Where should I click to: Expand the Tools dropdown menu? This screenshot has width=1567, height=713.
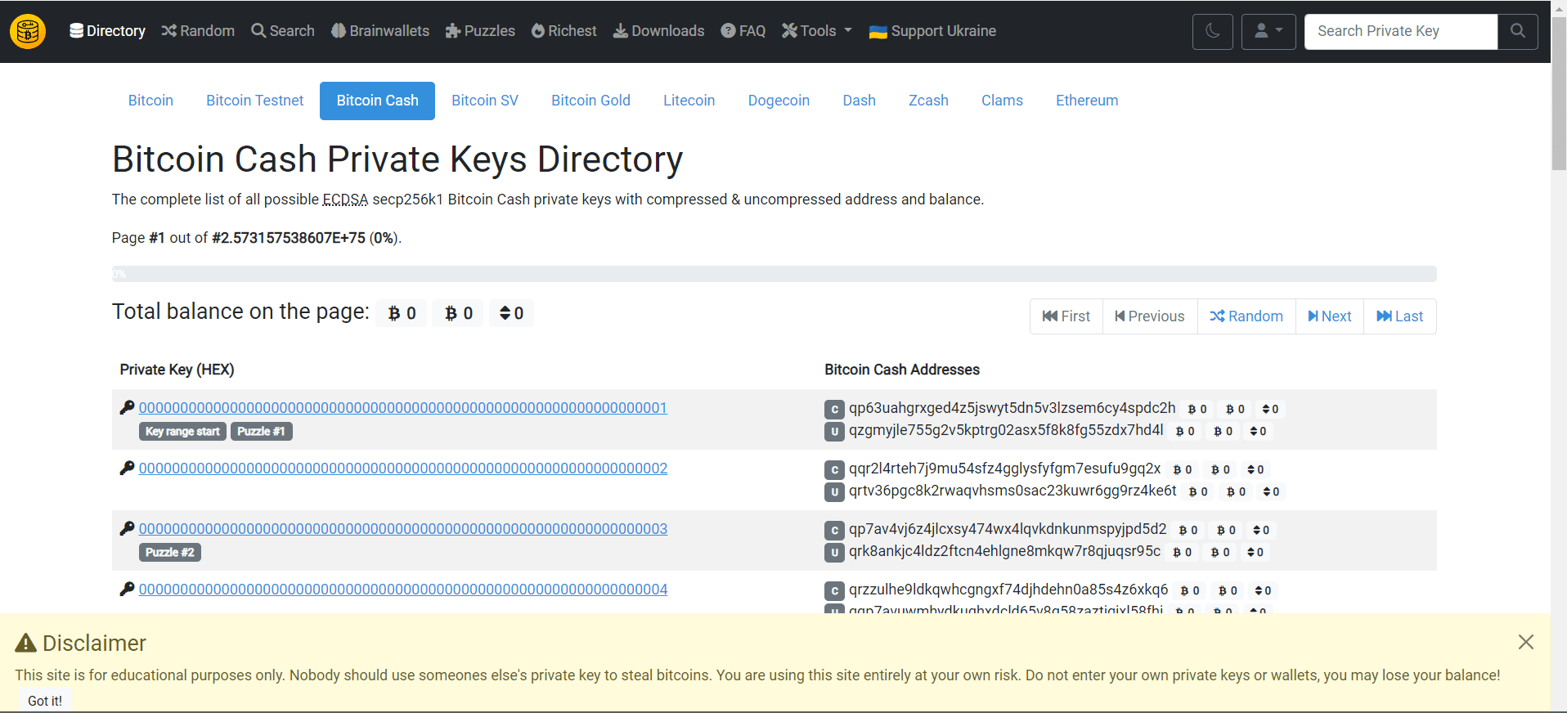[817, 31]
